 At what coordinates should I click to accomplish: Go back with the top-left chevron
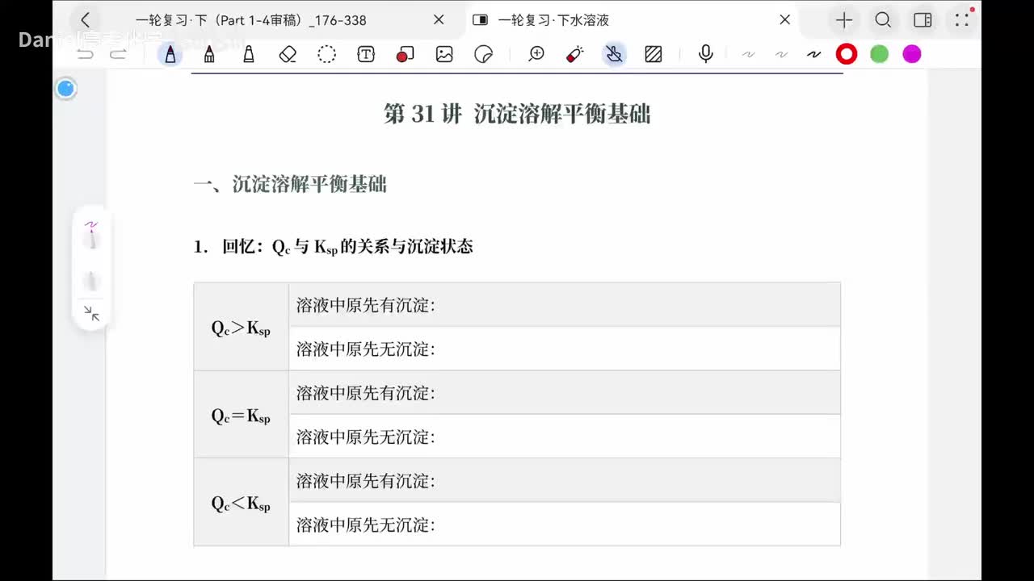[x=85, y=20]
